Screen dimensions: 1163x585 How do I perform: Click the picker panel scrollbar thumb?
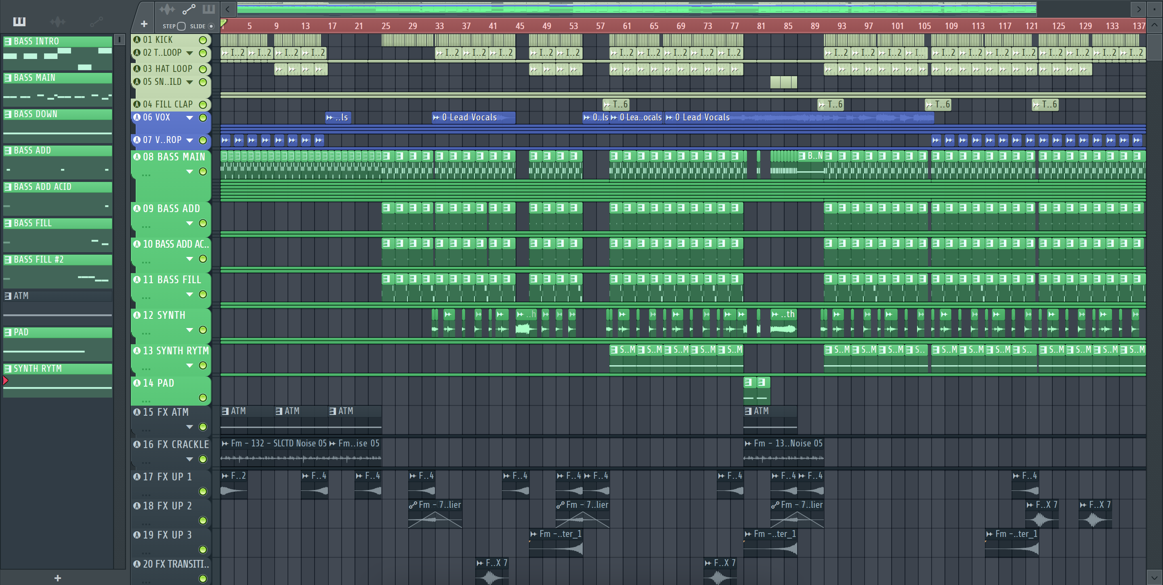pyautogui.click(x=119, y=40)
